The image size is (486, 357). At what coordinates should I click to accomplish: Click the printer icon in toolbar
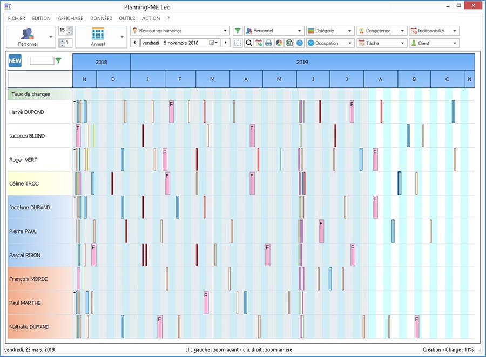[268, 43]
